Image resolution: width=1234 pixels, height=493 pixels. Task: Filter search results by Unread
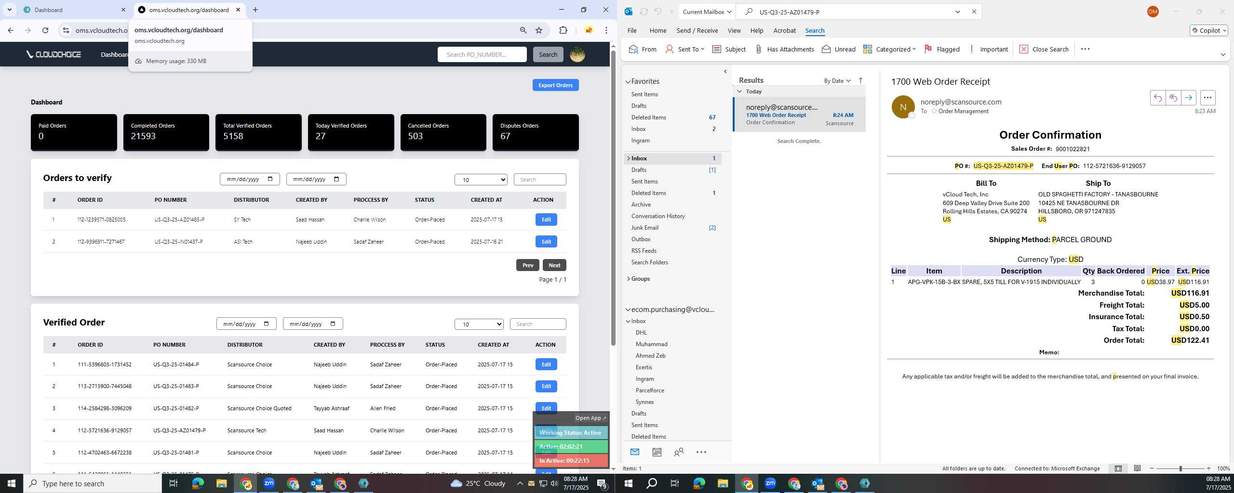tap(839, 49)
